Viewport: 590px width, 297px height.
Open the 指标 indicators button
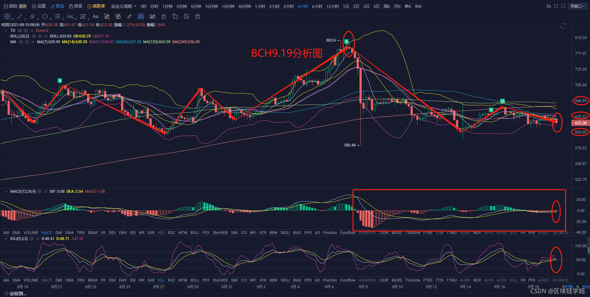pos(11,6)
